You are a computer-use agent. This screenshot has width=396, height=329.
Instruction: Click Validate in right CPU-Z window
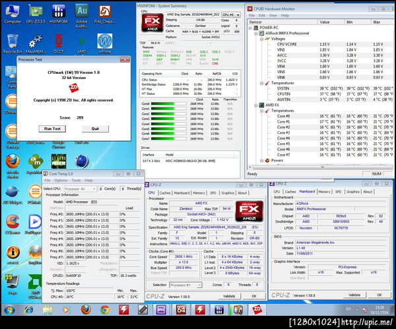click(x=354, y=295)
